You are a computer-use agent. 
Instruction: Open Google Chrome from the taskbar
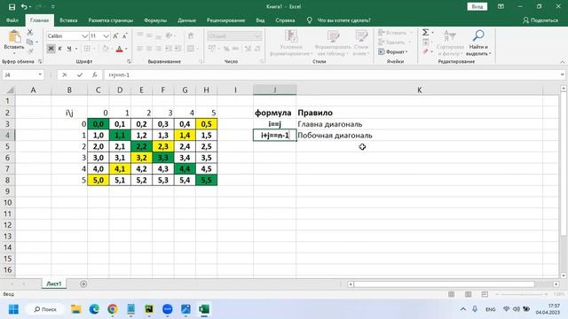point(113,309)
